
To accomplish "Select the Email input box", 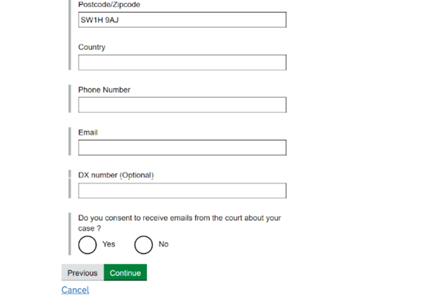I will pos(182,148).
